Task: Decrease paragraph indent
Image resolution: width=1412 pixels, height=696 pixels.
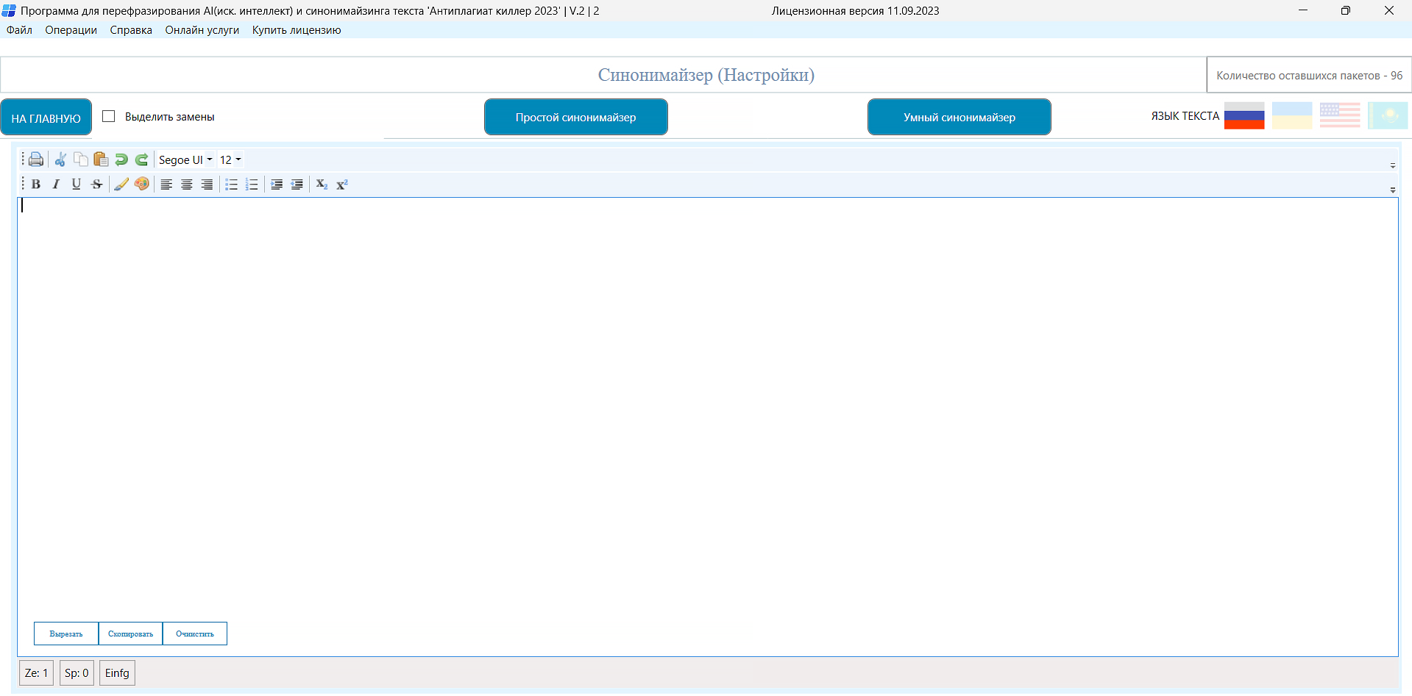Action: tap(297, 184)
